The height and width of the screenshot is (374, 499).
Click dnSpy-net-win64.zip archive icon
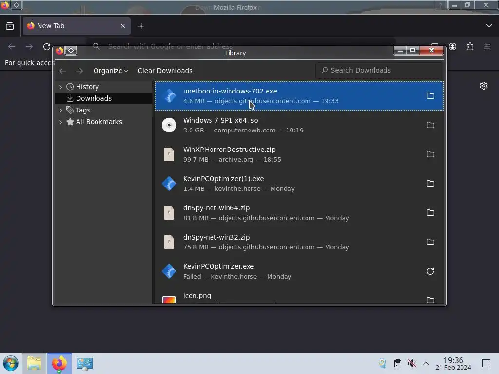click(x=169, y=213)
